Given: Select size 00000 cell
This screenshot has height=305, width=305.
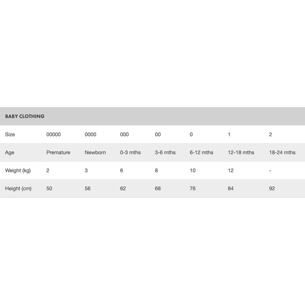Looking at the screenshot, I should click(53, 135).
